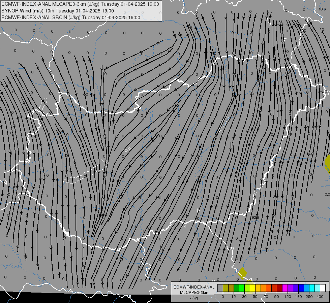Click the '10.6' value at top right
This screenshot has width=330, height=303.
click(x=322, y=9)
